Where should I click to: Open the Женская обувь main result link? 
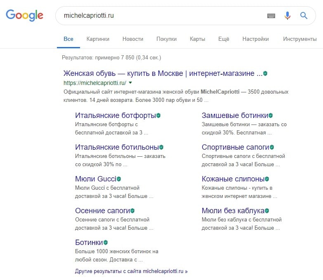tap(163, 73)
